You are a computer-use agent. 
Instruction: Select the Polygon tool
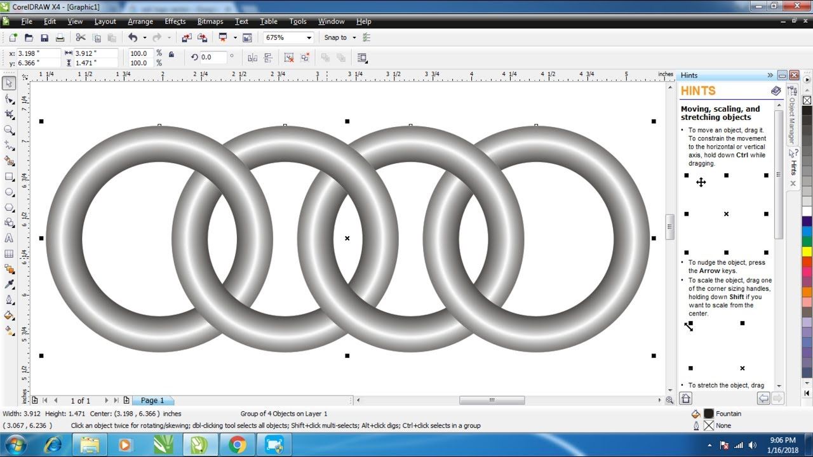(x=9, y=208)
